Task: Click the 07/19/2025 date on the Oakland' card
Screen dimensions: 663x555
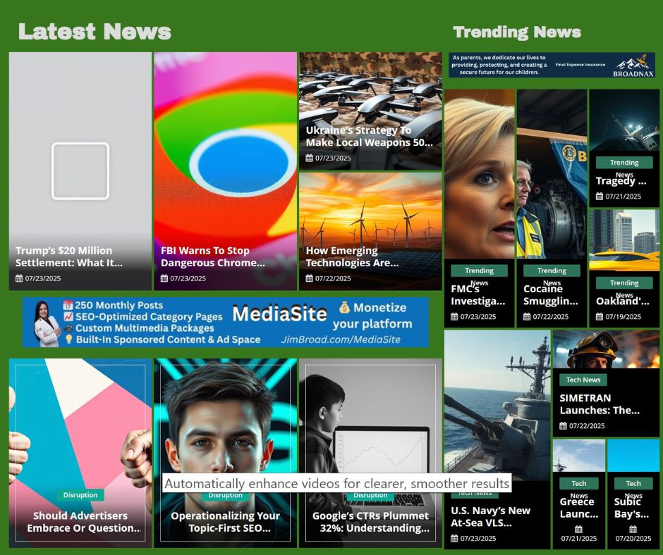Action: (624, 317)
